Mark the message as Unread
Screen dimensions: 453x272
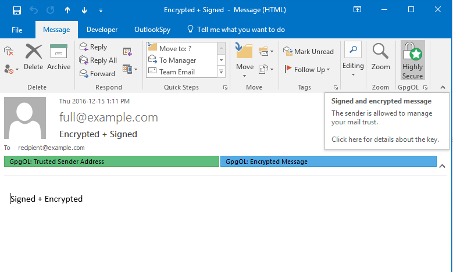[308, 52]
